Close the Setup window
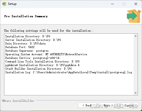Viewport: 142px width, 111px height. [x=136, y=4]
